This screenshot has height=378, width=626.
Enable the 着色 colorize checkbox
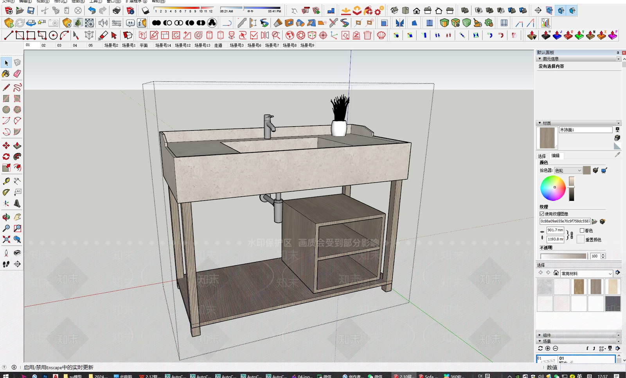pyautogui.click(x=582, y=231)
